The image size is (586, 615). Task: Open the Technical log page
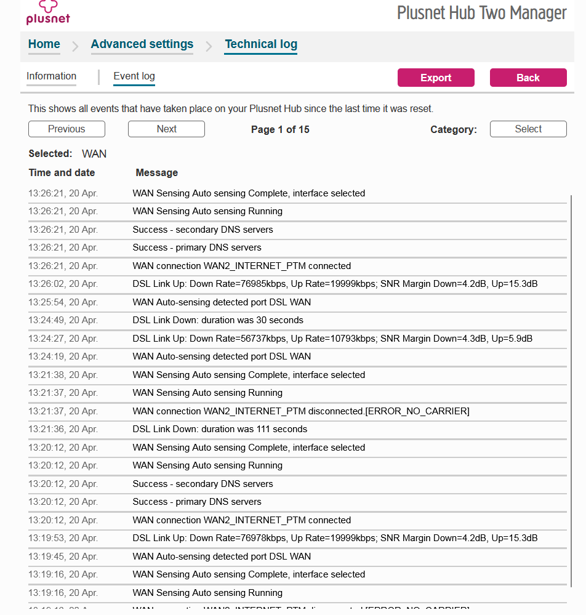point(260,44)
